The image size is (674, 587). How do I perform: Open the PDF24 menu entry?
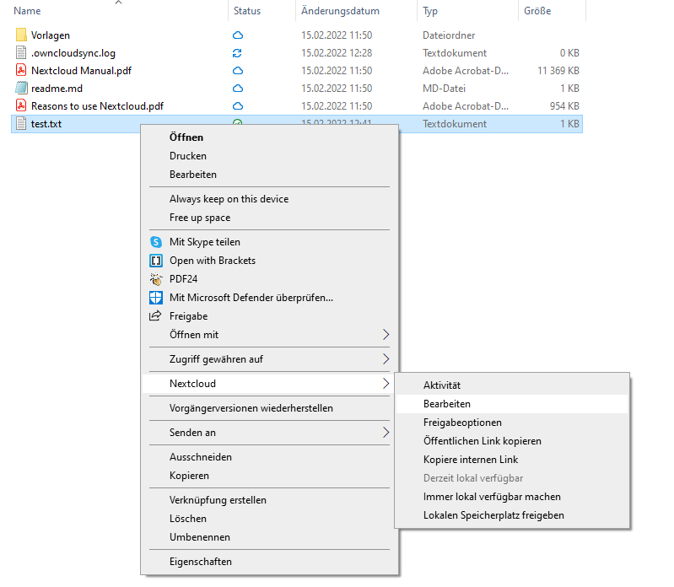tap(269, 279)
